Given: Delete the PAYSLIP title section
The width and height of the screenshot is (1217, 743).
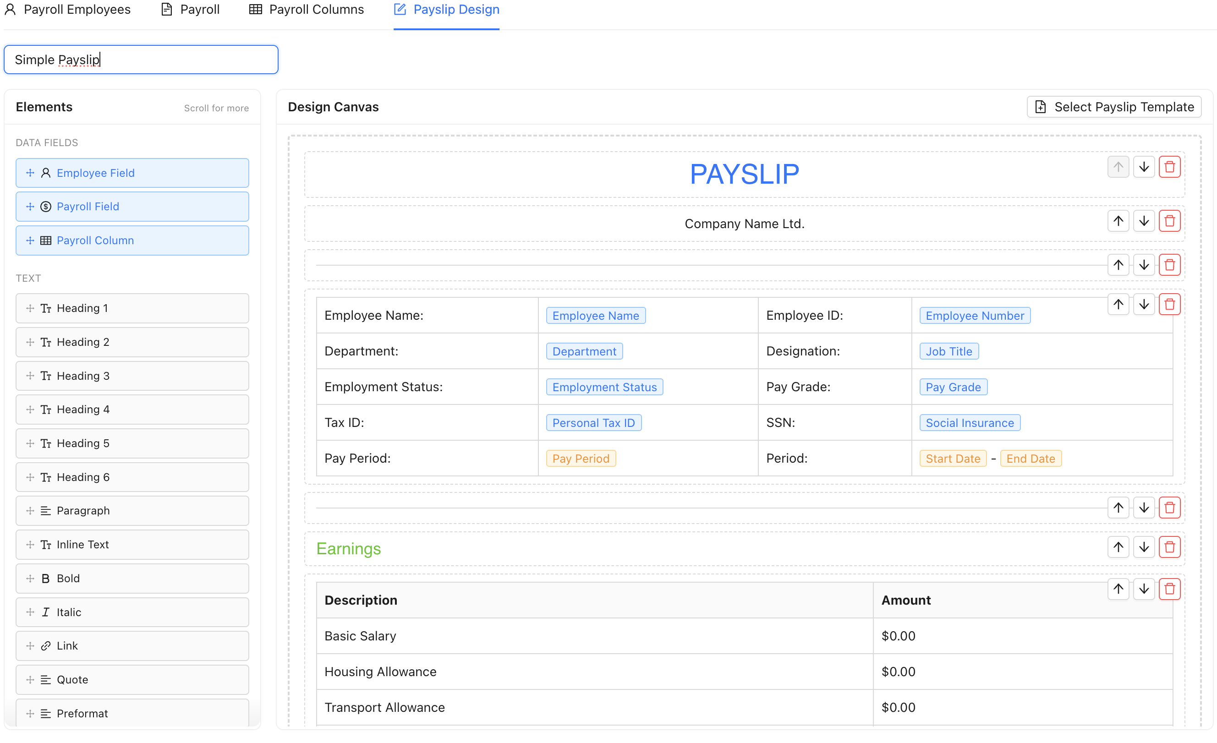Looking at the screenshot, I should coord(1170,166).
